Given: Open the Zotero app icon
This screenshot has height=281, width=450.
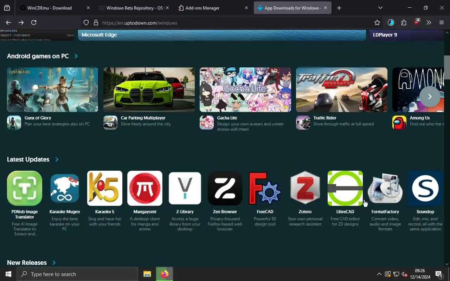Looking at the screenshot, I should click(305, 188).
